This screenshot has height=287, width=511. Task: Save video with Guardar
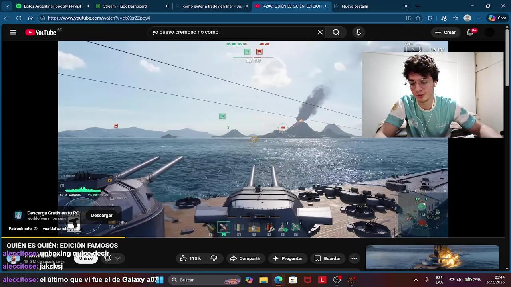pyautogui.click(x=327, y=258)
